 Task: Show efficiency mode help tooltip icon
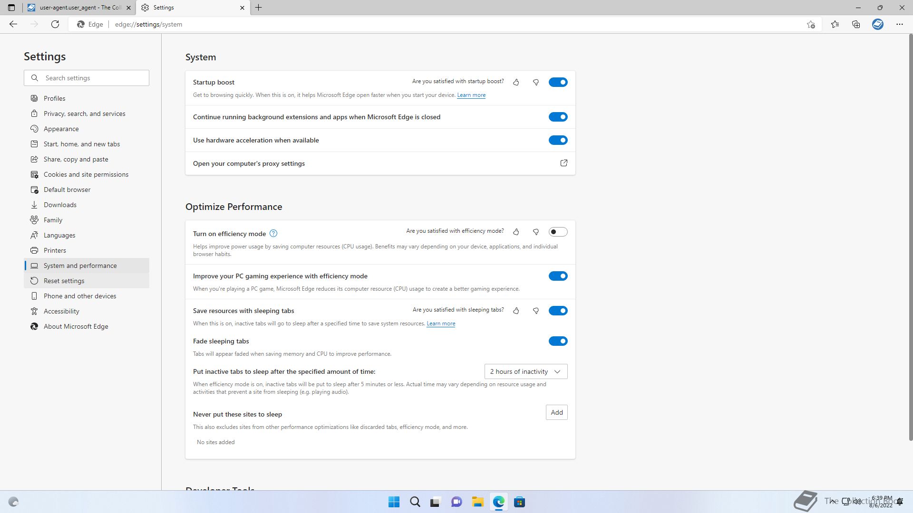coord(273,233)
